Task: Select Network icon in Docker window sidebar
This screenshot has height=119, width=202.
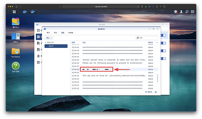Action: (x=38, y=56)
